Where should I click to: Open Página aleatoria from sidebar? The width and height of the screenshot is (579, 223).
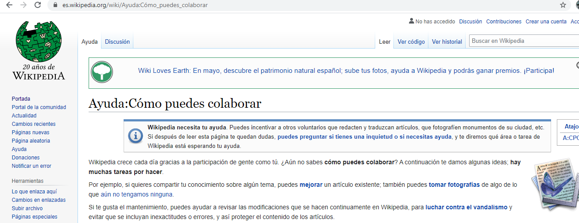31,141
